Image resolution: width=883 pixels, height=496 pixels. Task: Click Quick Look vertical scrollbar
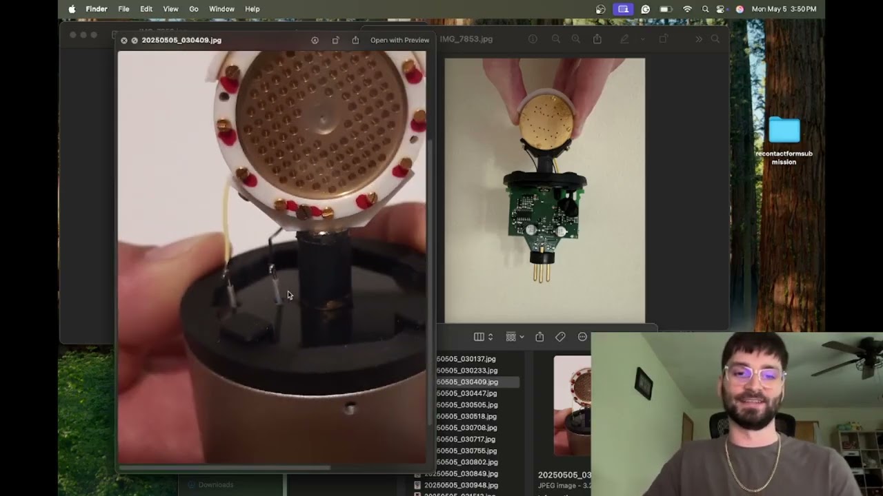(x=430, y=281)
